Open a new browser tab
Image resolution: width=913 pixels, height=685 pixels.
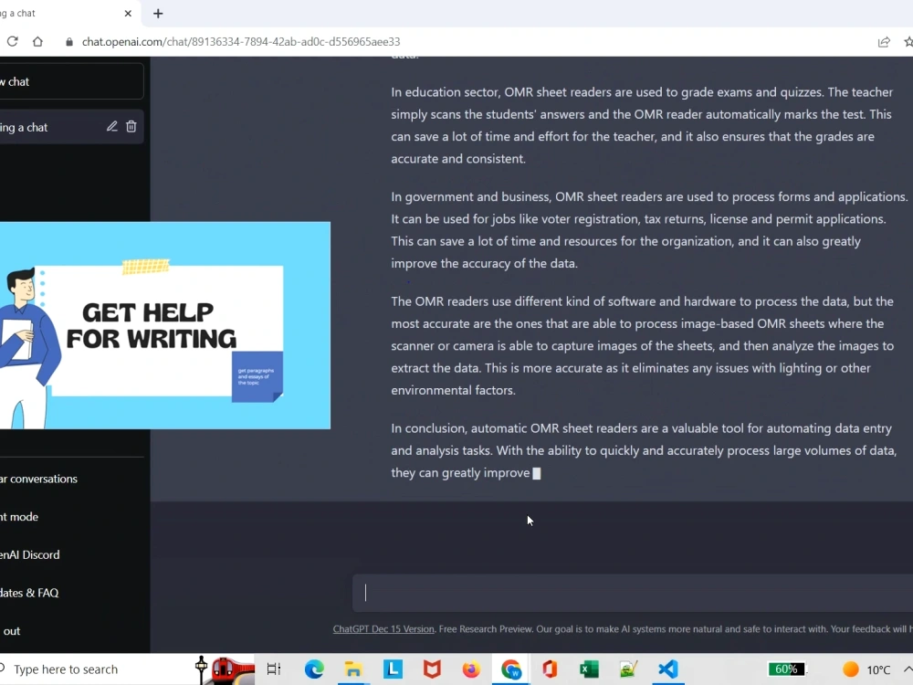(158, 14)
